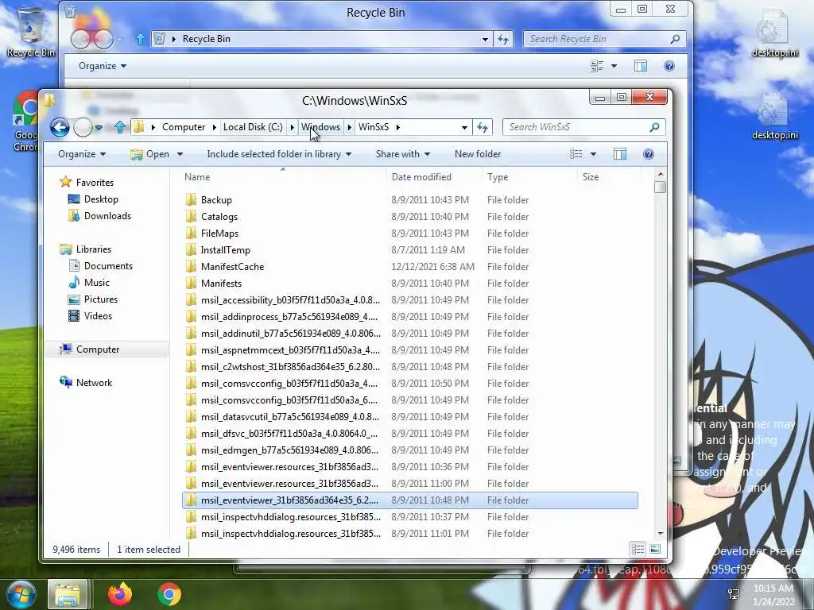The width and height of the screenshot is (814, 610).
Task: Open Include selected folder in library menu
Action: coord(279,154)
